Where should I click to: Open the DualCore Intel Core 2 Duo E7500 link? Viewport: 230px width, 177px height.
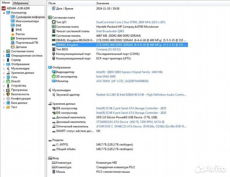click(x=131, y=22)
